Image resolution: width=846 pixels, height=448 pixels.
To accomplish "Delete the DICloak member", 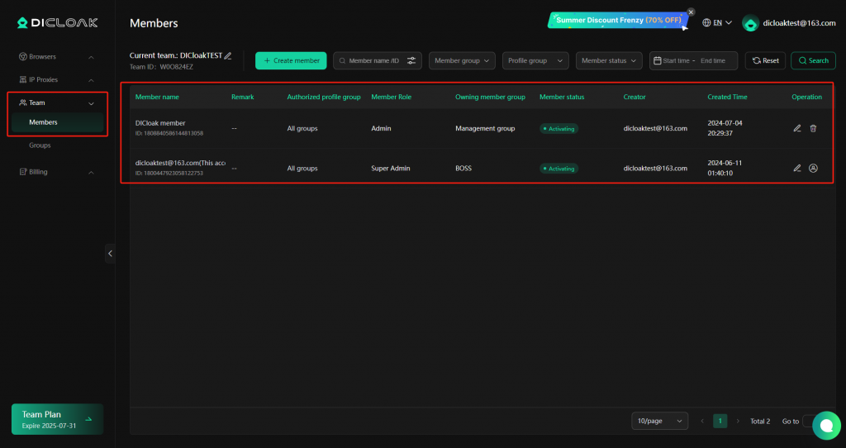I will coord(813,128).
